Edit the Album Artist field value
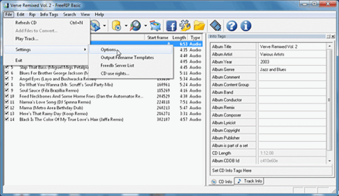Viewport: 339px width, 196px height. (292, 54)
